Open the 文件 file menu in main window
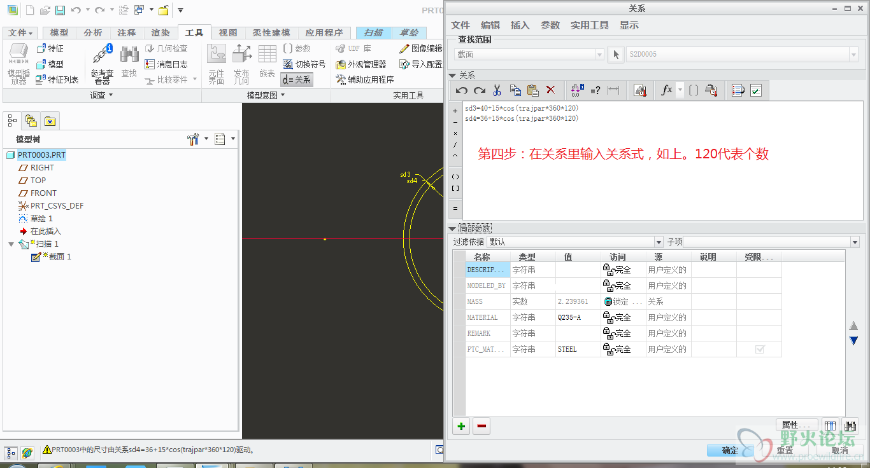 click(x=21, y=33)
